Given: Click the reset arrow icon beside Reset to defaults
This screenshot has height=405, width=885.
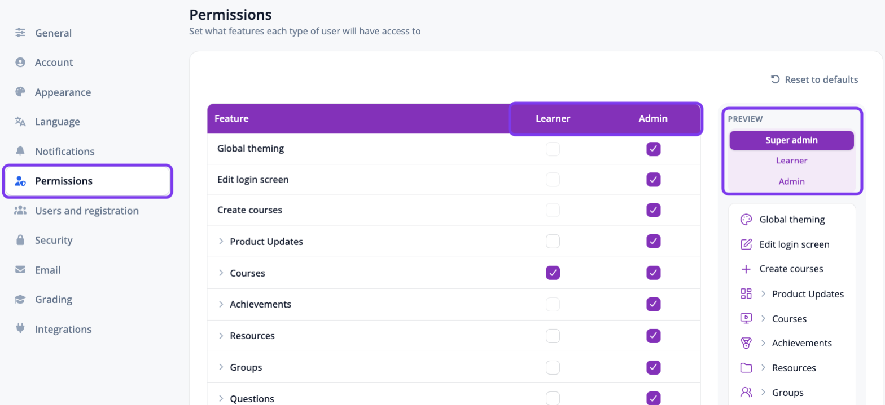Looking at the screenshot, I should tap(776, 79).
